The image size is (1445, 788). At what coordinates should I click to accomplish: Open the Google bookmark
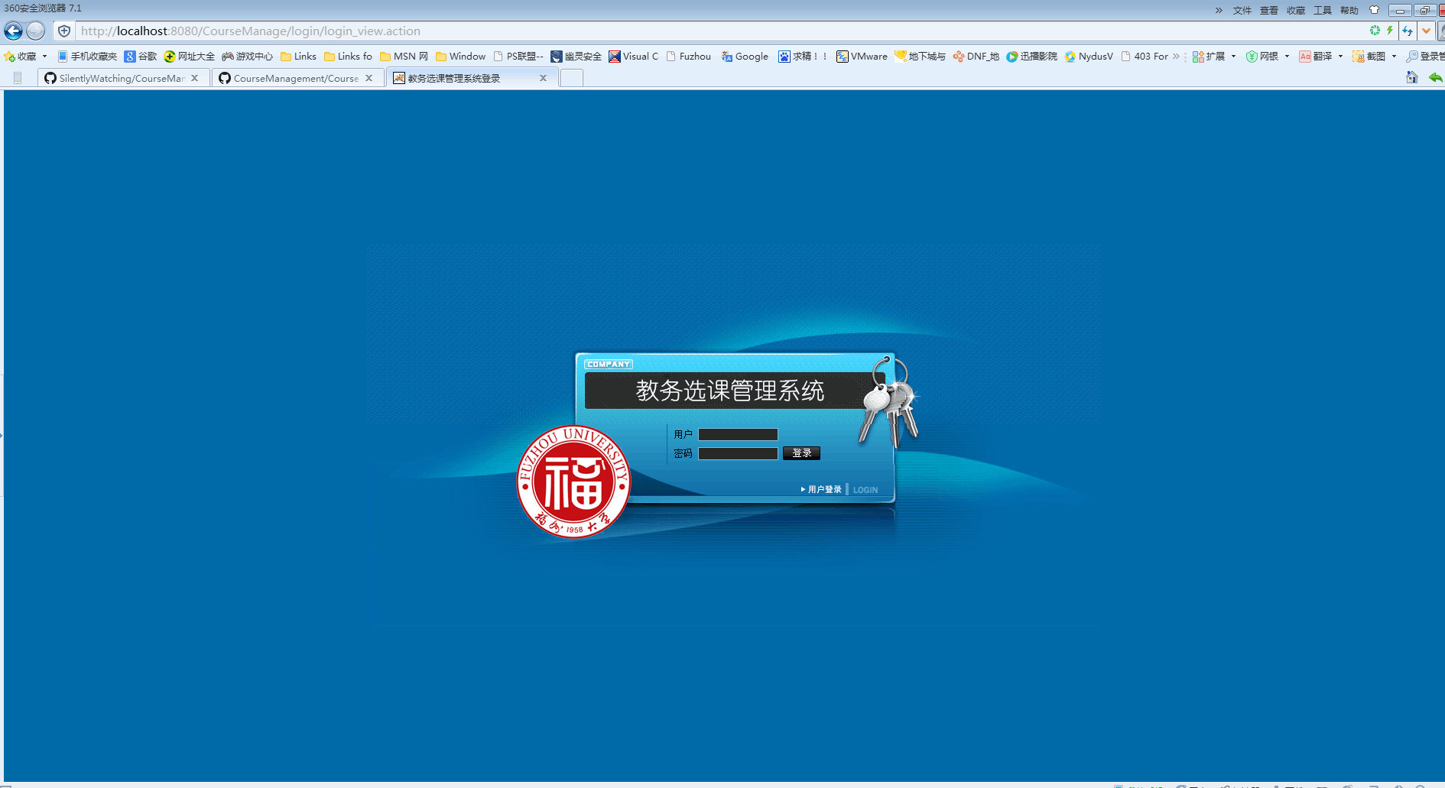tap(745, 57)
